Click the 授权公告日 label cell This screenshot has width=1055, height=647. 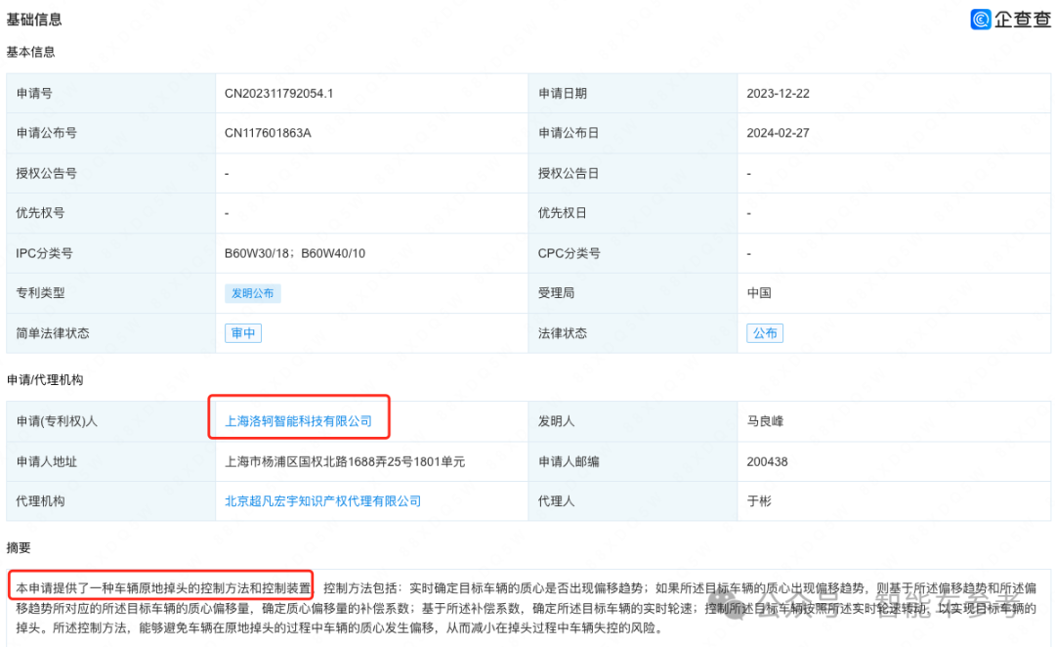(x=632, y=173)
